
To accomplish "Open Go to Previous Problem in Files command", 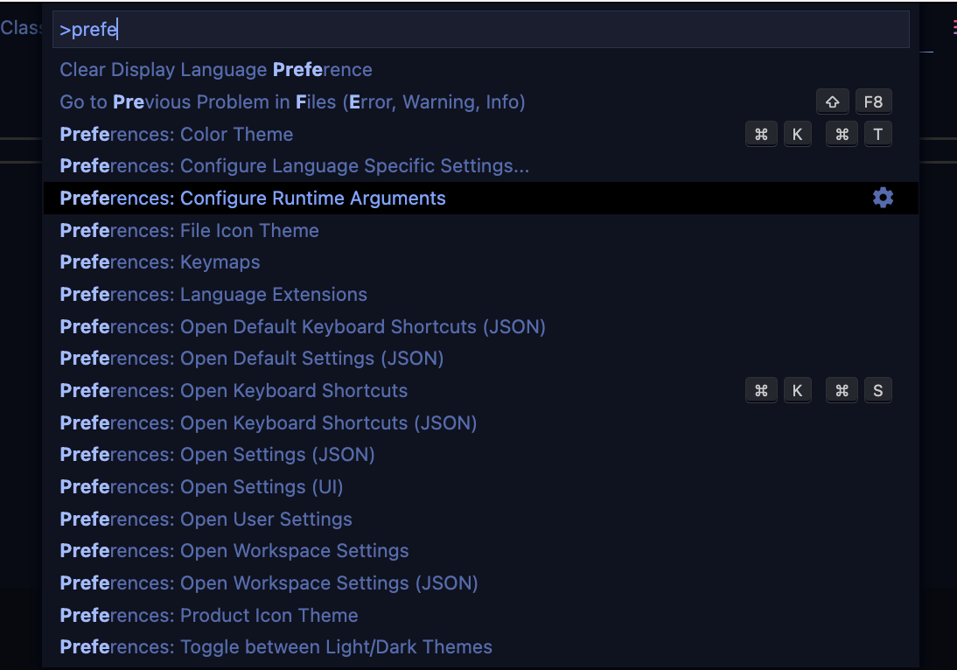I will point(291,101).
